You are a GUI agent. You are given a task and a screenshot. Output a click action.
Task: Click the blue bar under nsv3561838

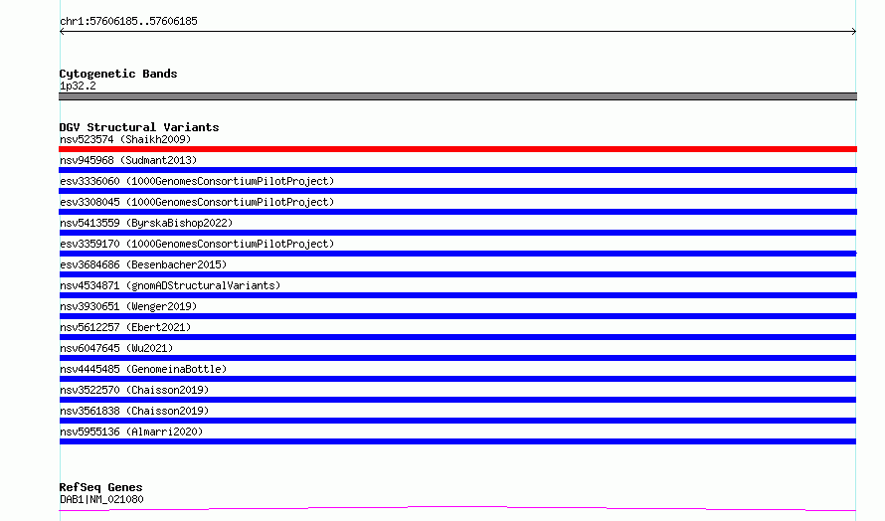coord(457,421)
